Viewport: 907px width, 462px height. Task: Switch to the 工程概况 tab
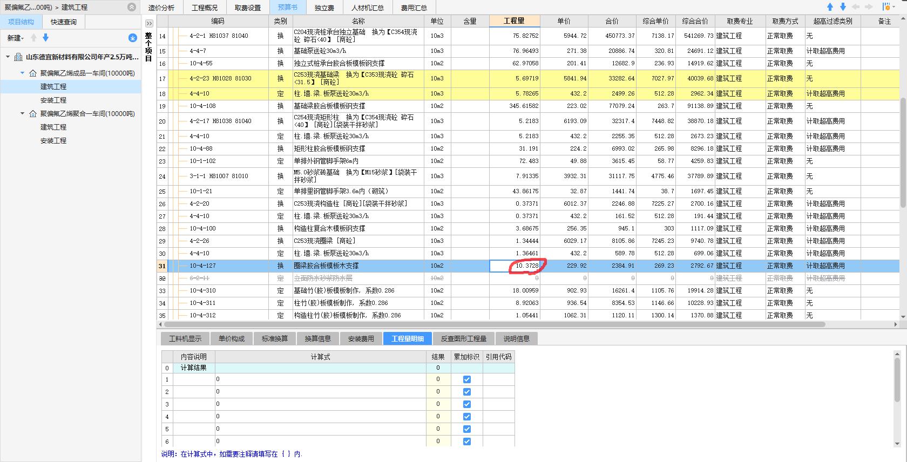205,8
